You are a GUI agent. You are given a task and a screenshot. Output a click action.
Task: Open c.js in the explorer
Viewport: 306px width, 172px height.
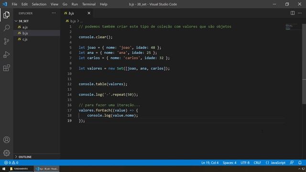coord(37,39)
